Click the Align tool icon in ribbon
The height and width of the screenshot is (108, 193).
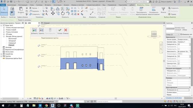[53, 9]
